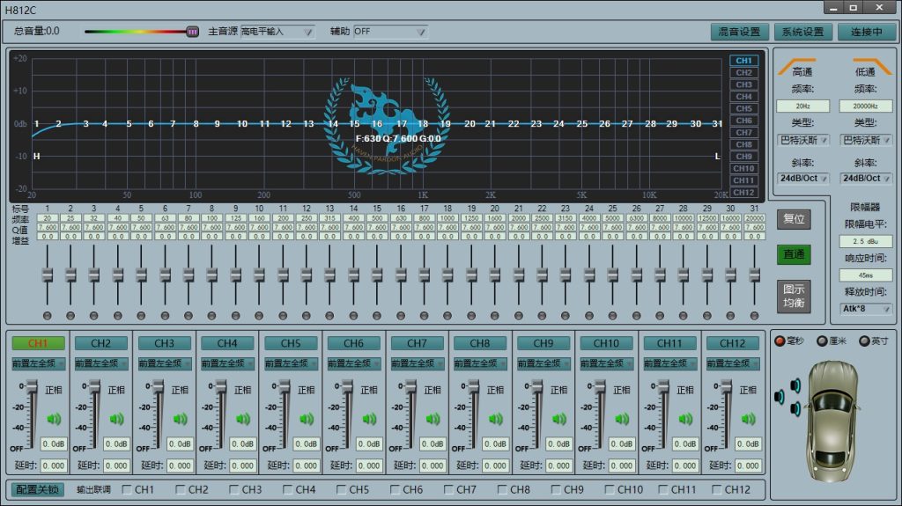Click the high-pass 频率 20Hz field
The image size is (902, 506).
(x=803, y=106)
